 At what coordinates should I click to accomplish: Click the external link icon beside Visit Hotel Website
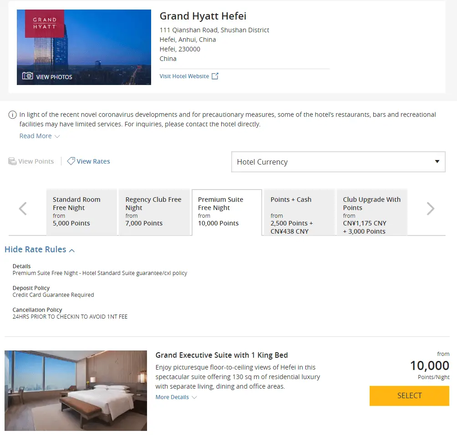(215, 76)
